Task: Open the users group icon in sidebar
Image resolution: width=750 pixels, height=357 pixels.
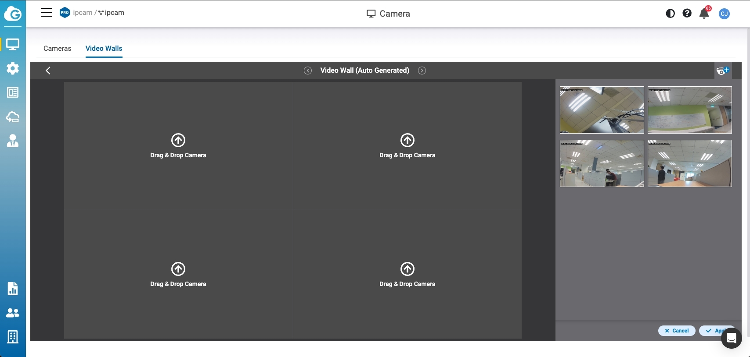Action: (13, 313)
